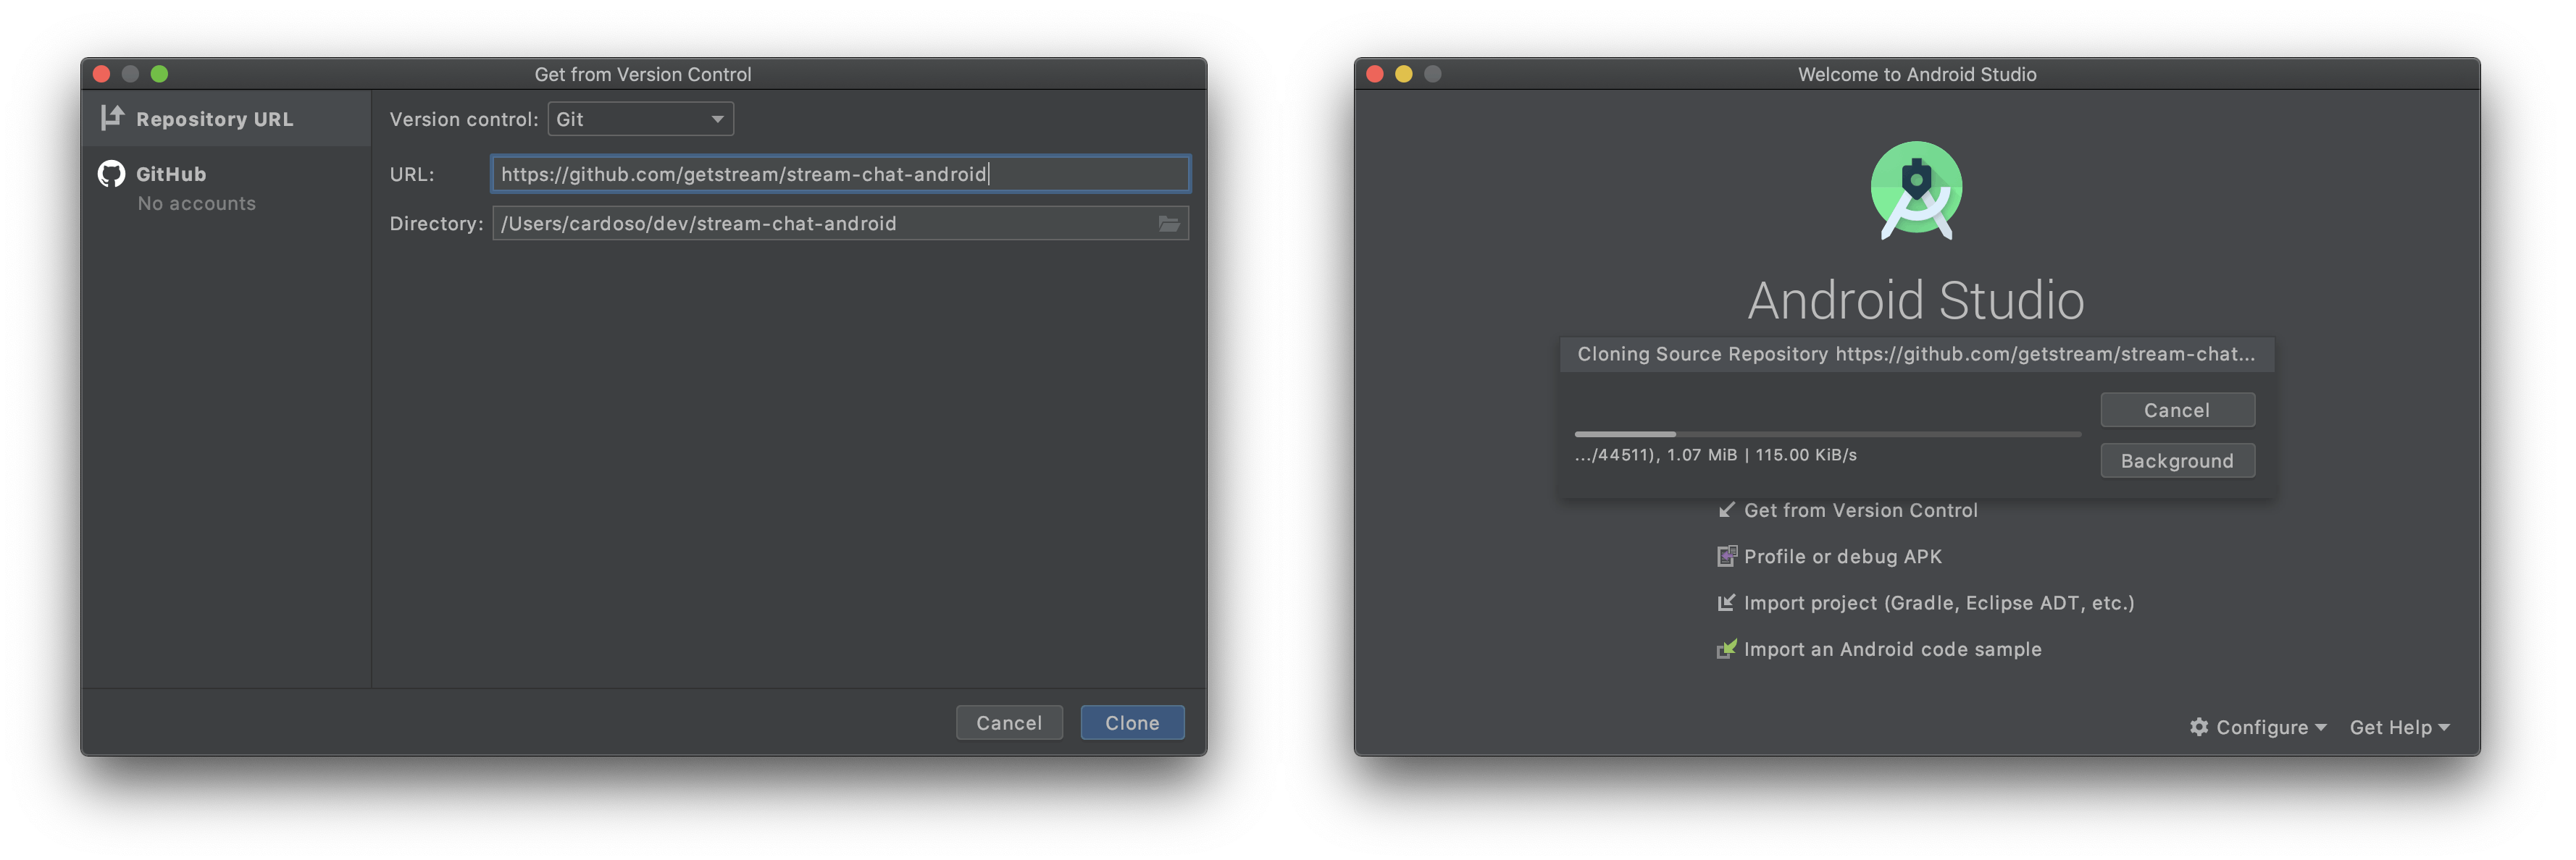2576x860 pixels.
Task: Open Get from Version Control on welcome screen
Action: tap(1847, 510)
